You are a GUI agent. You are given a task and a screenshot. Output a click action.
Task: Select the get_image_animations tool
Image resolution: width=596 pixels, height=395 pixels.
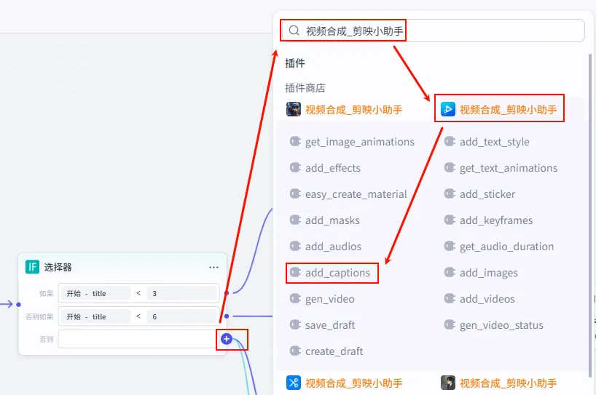click(x=352, y=142)
